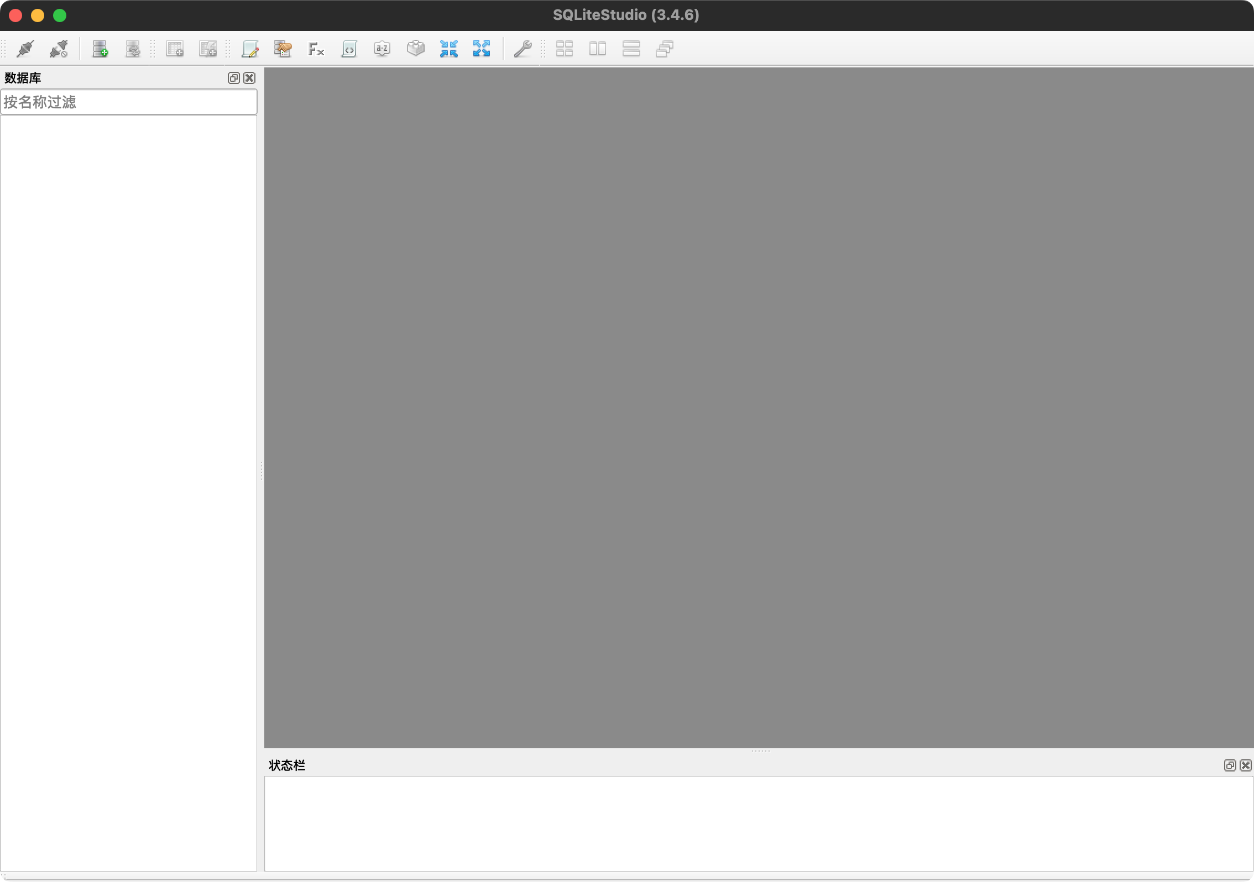Viewport: 1254px width, 882px height.
Task: Click the edit database toolbar icon
Action: tap(133, 49)
